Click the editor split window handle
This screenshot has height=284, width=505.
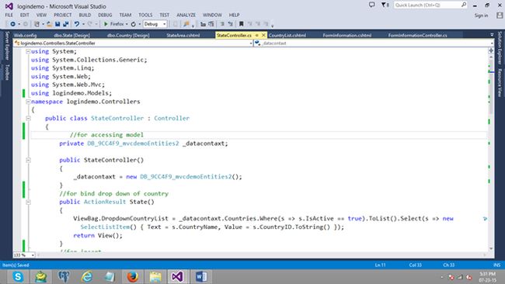(491, 50)
